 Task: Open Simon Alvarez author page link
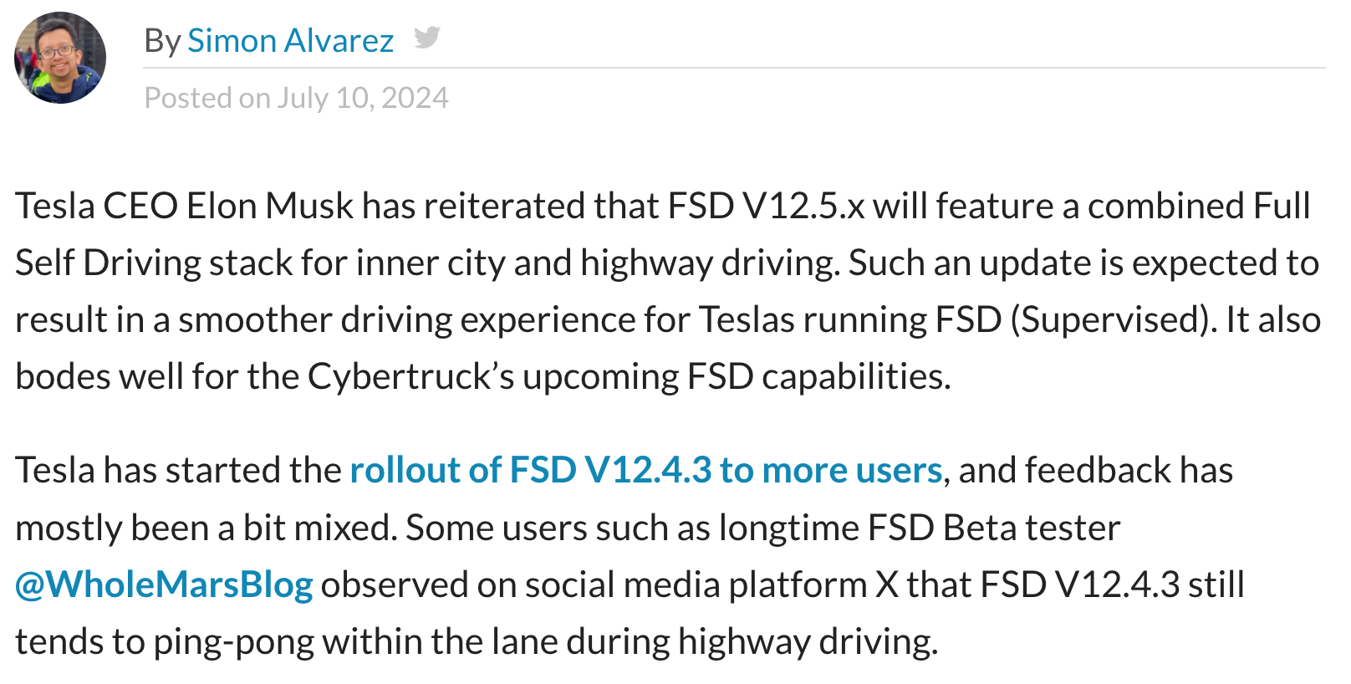290,40
